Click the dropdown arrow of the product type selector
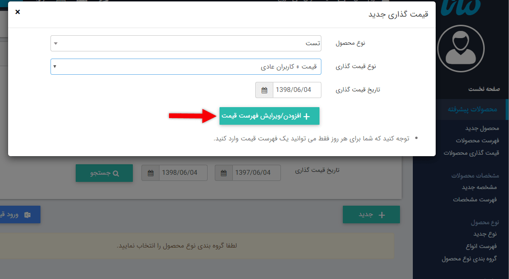This screenshot has height=279, width=509. pos(55,43)
